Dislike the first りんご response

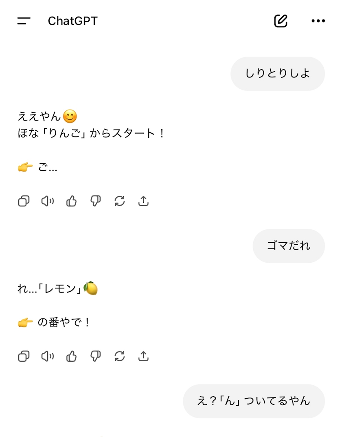(x=96, y=201)
